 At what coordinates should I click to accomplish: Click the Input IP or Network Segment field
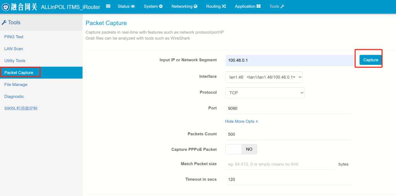coord(290,60)
